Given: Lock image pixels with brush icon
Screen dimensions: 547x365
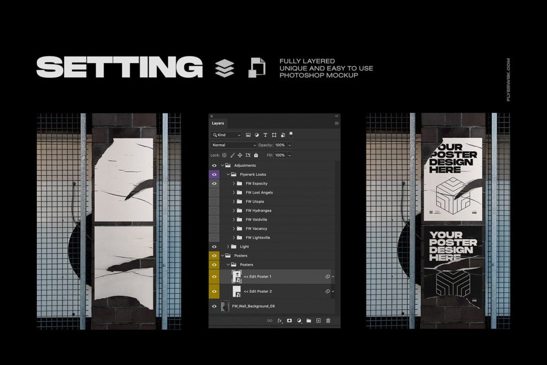Looking at the screenshot, I should tap(232, 156).
